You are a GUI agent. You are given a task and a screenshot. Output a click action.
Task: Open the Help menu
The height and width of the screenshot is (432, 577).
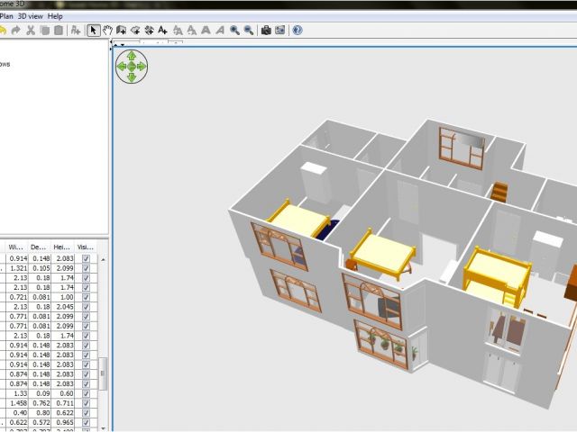coord(56,16)
